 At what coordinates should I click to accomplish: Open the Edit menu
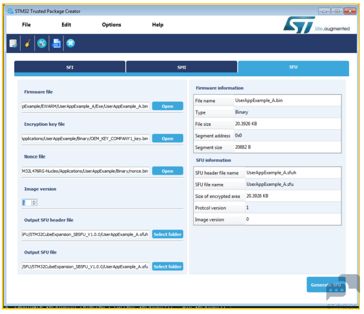click(x=66, y=24)
